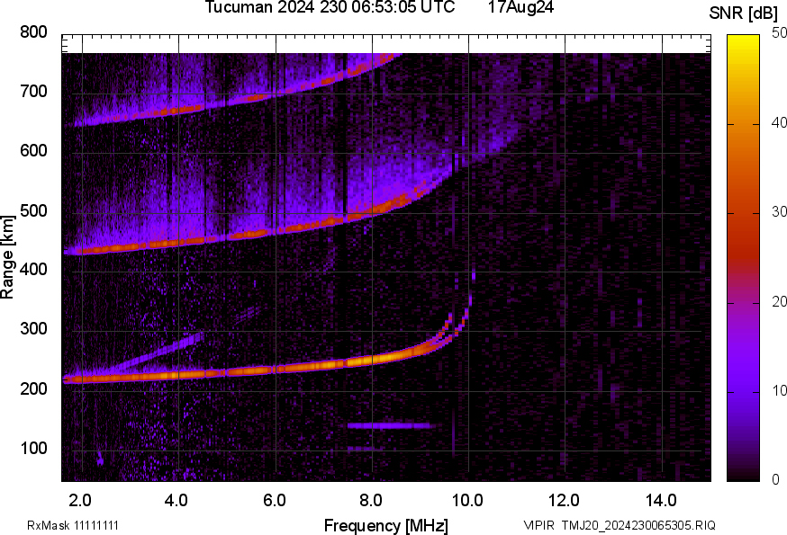Click the bright yellow trace near 8 MHz
The image size is (787, 535).
point(383,358)
